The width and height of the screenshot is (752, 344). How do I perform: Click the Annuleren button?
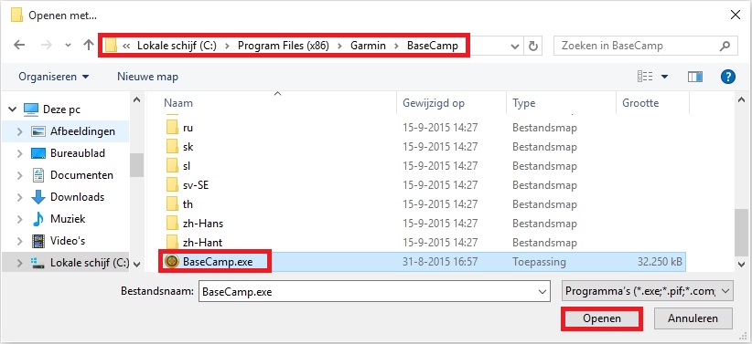click(x=693, y=318)
